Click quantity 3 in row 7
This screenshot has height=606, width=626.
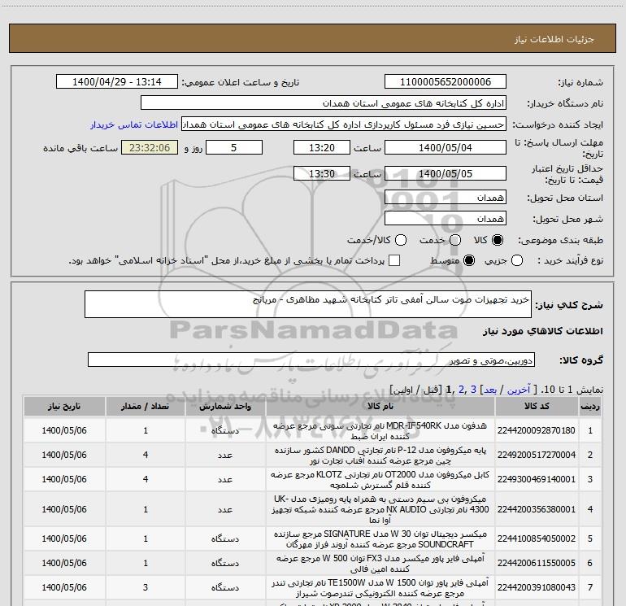point(146,587)
